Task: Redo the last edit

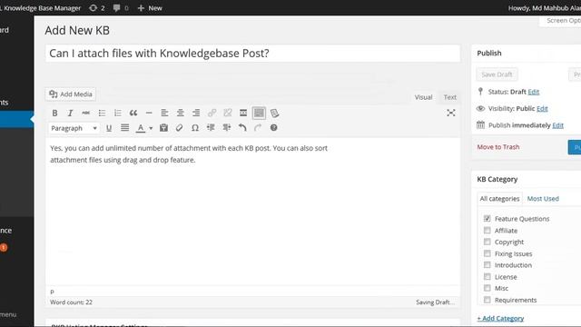Action: (258, 128)
